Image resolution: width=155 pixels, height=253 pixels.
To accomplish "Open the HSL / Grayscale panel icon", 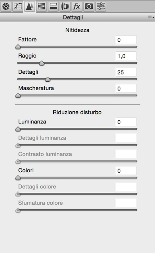I will point(42,6).
